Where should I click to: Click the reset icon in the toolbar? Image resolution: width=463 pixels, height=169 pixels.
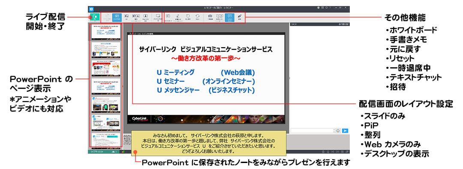point(198,17)
